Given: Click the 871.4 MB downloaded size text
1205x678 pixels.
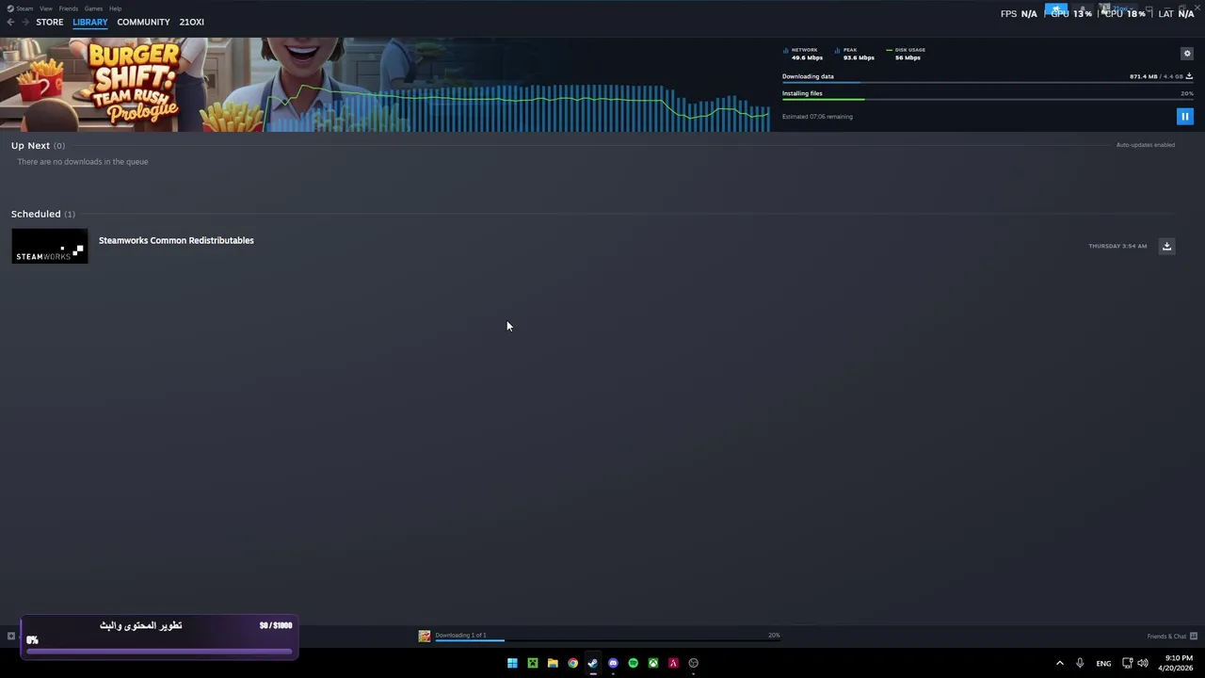Looking at the screenshot, I should pyautogui.click(x=1143, y=76).
